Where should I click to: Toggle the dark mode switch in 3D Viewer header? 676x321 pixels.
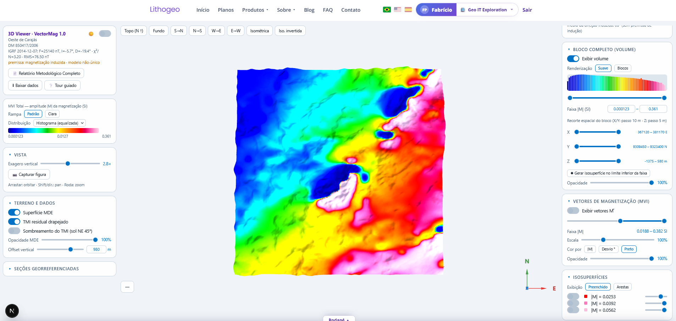click(x=105, y=34)
